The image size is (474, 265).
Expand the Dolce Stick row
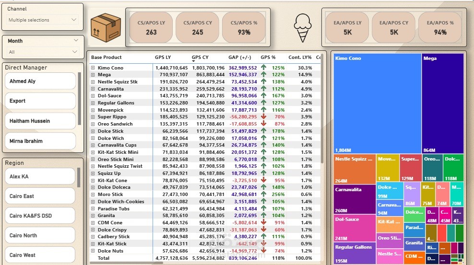pyautogui.click(x=93, y=131)
